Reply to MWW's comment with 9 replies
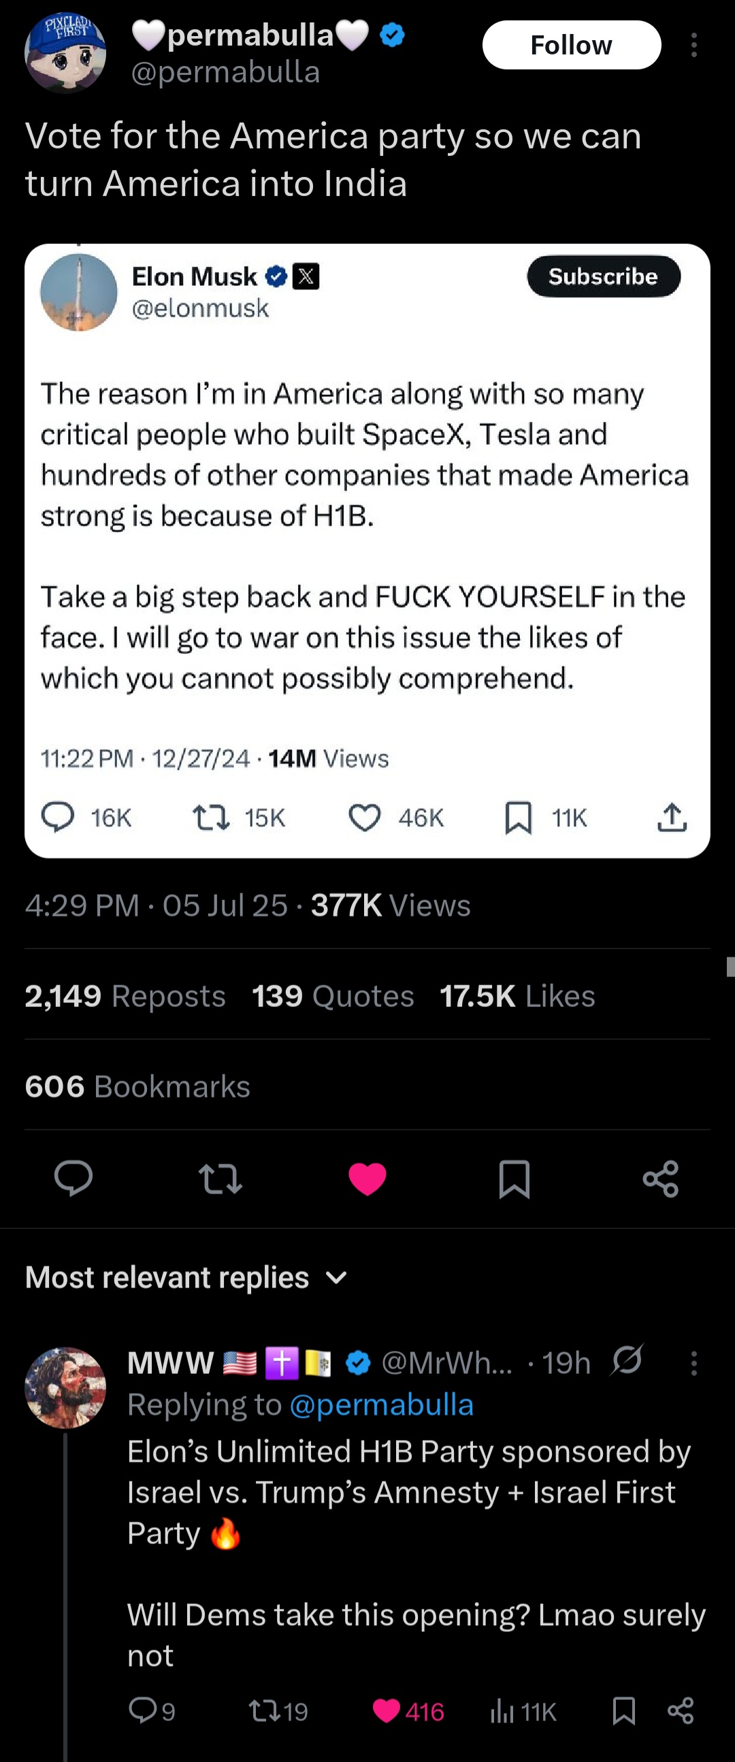 [152, 1711]
